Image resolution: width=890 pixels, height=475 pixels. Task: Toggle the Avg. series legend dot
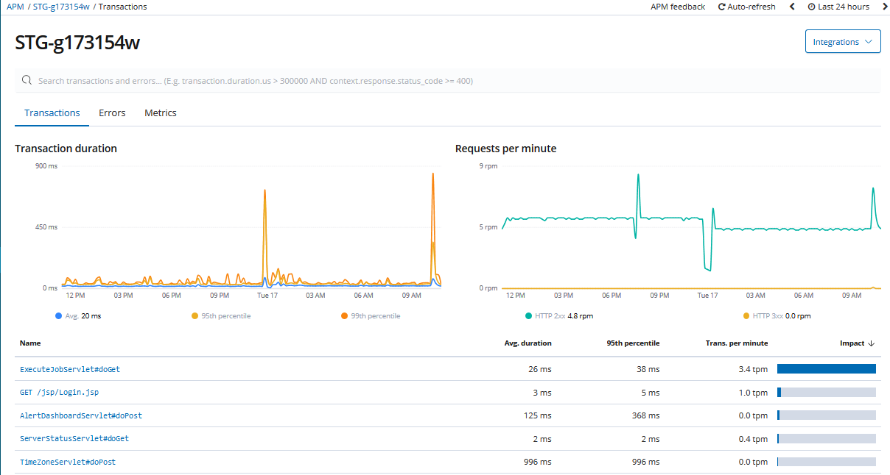(x=58, y=315)
